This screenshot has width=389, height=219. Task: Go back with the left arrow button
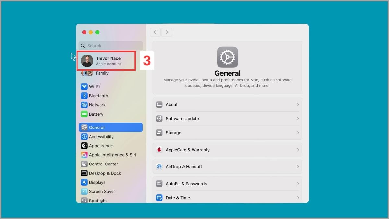156,32
